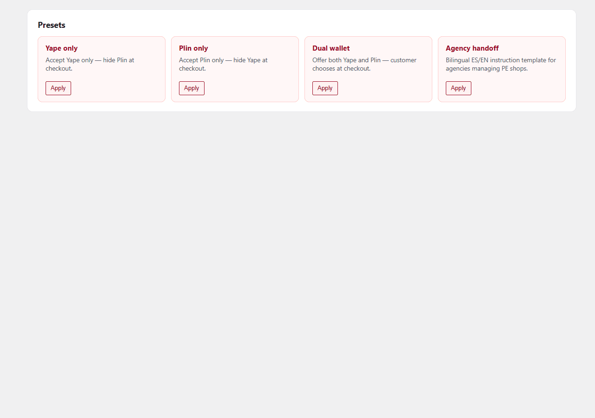Click the text 'Accept Plin only — hide Yape at checkout.'
The width and height of the screenshot is (595, 418).
(223, 64)
